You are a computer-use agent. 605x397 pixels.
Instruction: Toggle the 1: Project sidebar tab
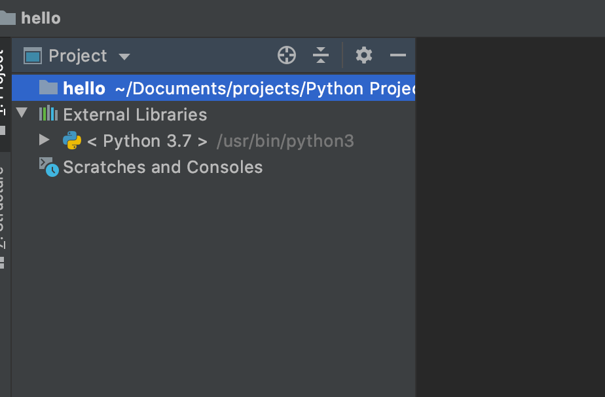coord(3,82)
